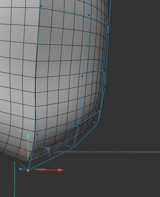Click cage point where top diagonal meets silhouette

coord(108,24)
